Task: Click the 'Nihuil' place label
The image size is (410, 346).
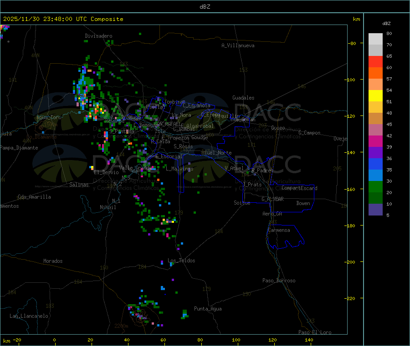Action: [108, 207]
